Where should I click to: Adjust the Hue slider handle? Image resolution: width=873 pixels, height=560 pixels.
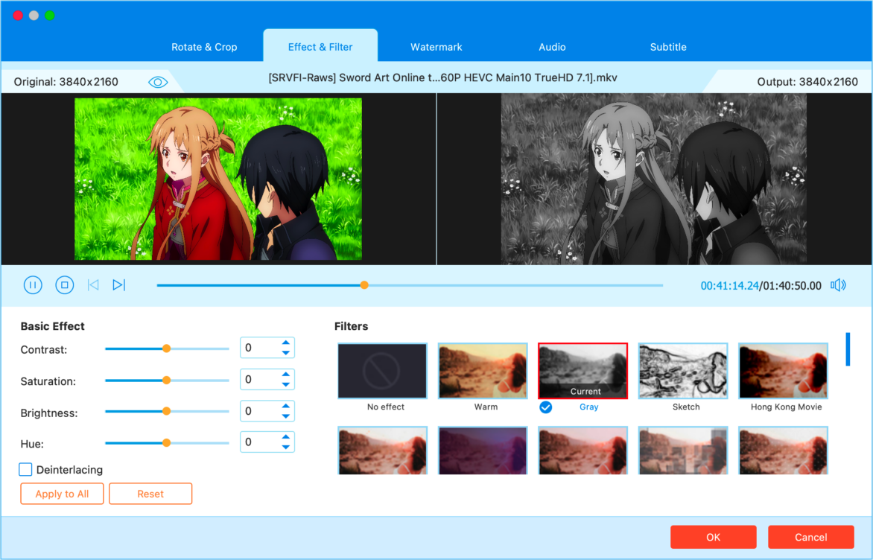pyautogui.click(x=166, y=443)
